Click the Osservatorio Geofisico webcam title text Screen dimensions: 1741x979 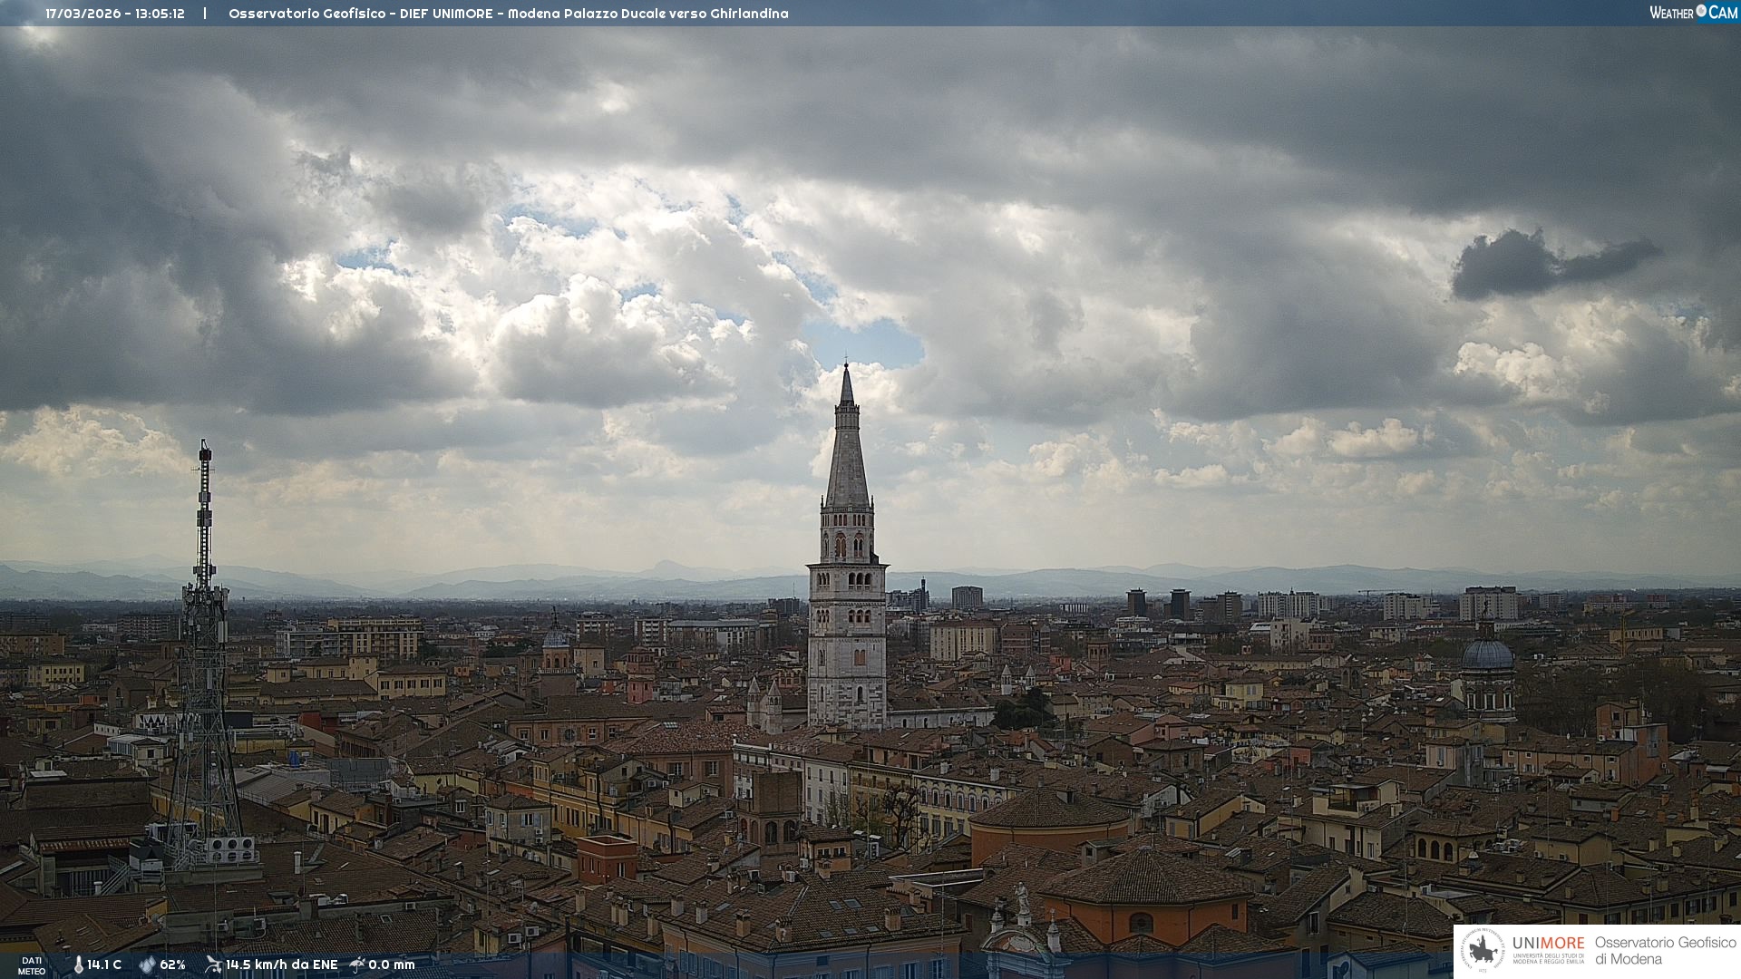click(x=508, y=14)
